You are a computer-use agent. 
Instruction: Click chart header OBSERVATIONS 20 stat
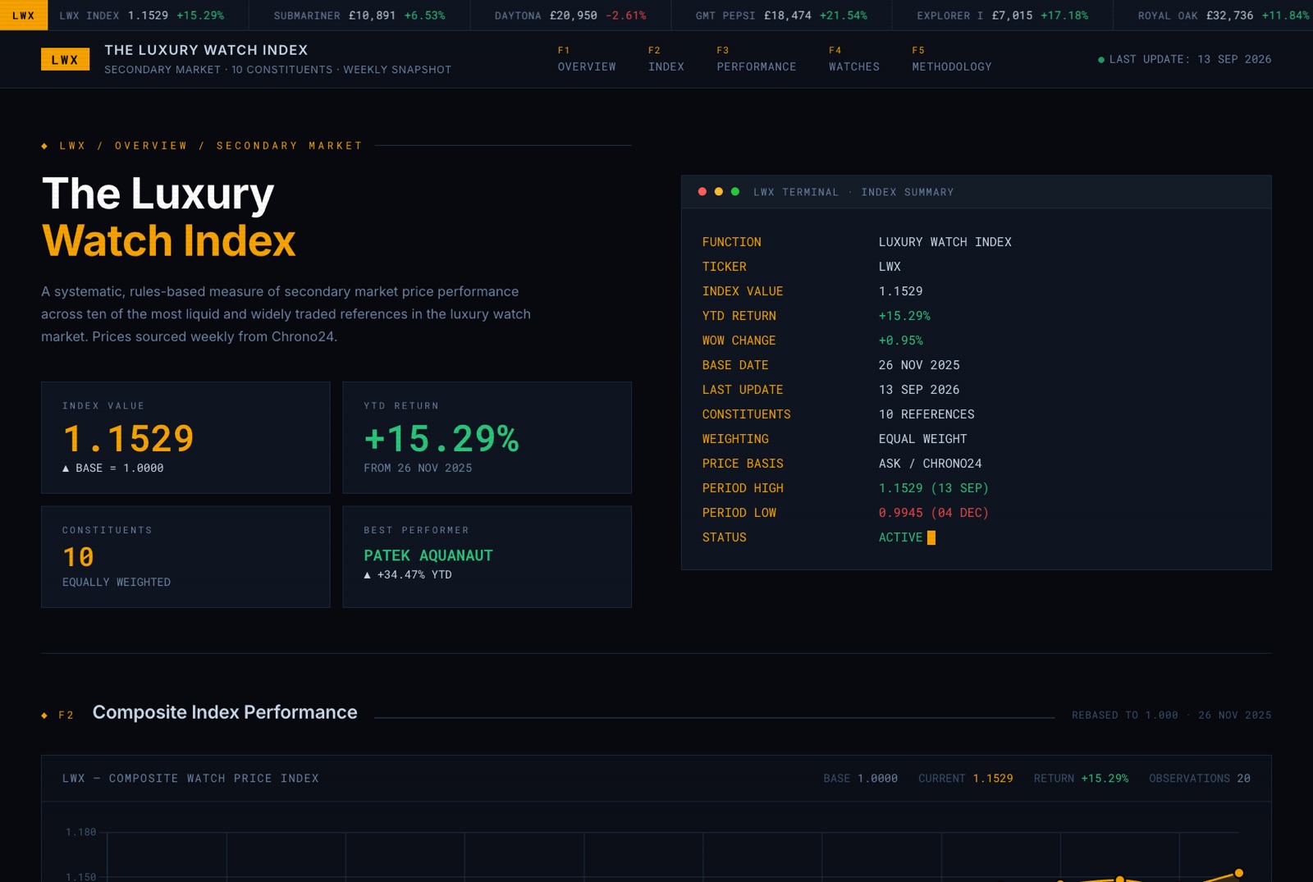1199,779
